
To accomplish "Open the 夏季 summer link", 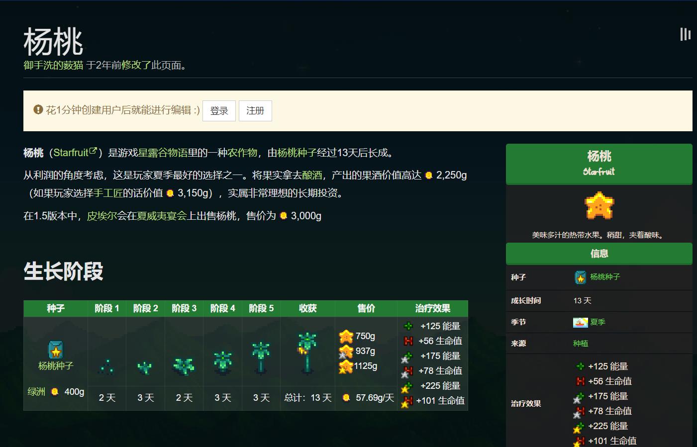I will point(597,322).
